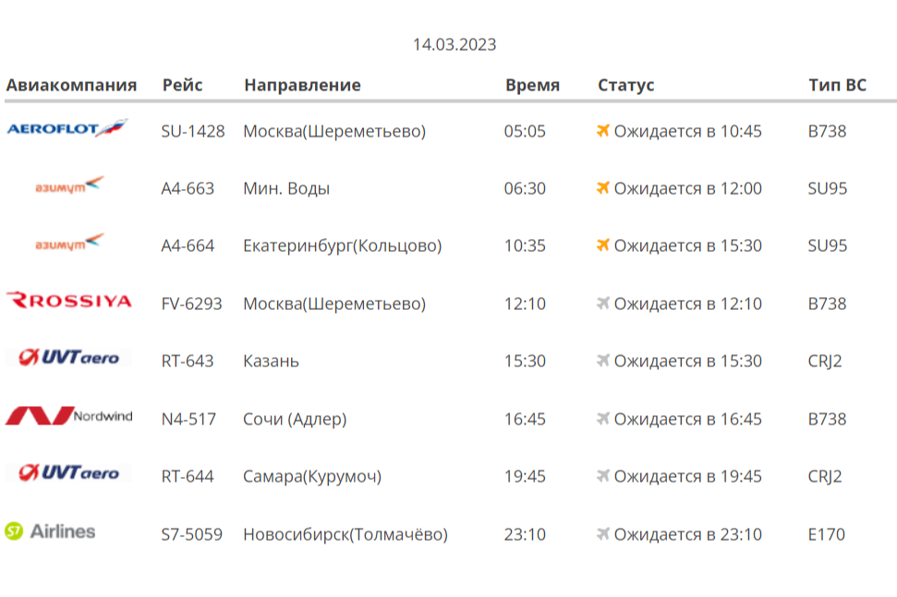The image size is (897, 597).
Task: Click the Nordwind airline logo
Action: (x=68, y=415)
